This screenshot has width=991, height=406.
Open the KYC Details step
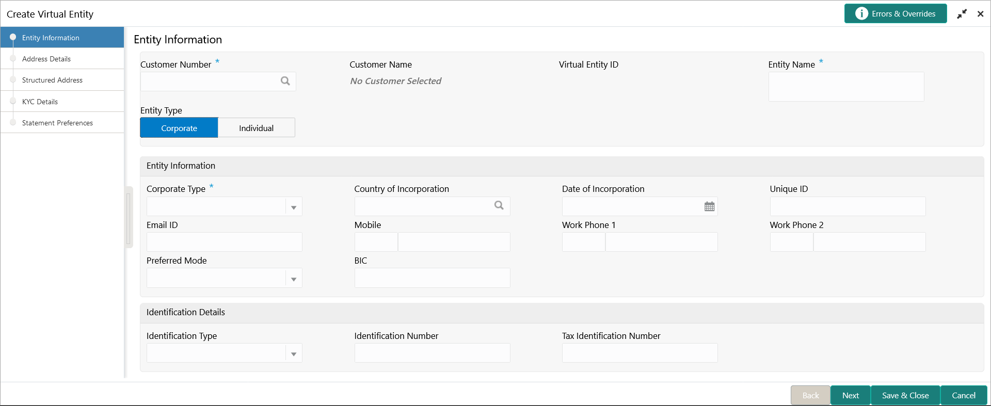point(40,102)
